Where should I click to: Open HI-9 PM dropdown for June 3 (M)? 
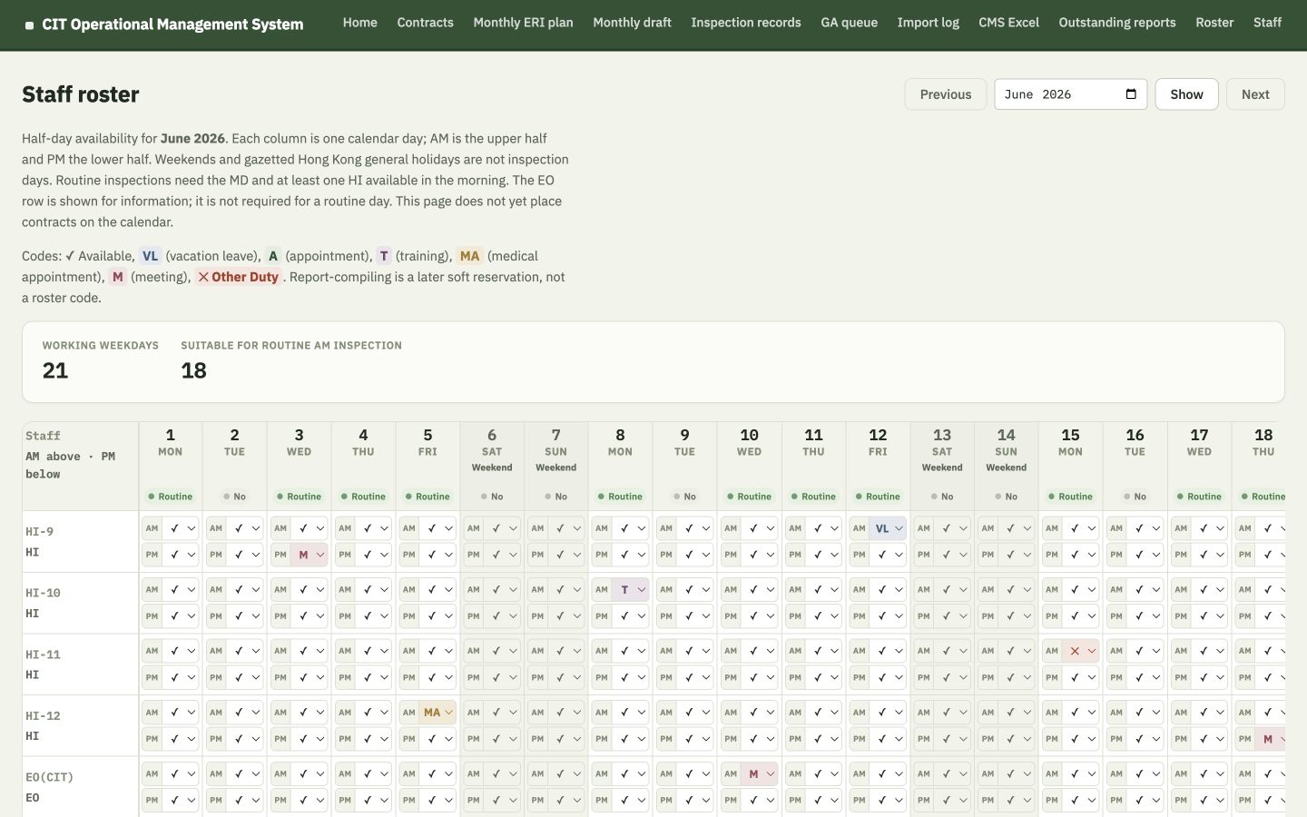[309, 555]
